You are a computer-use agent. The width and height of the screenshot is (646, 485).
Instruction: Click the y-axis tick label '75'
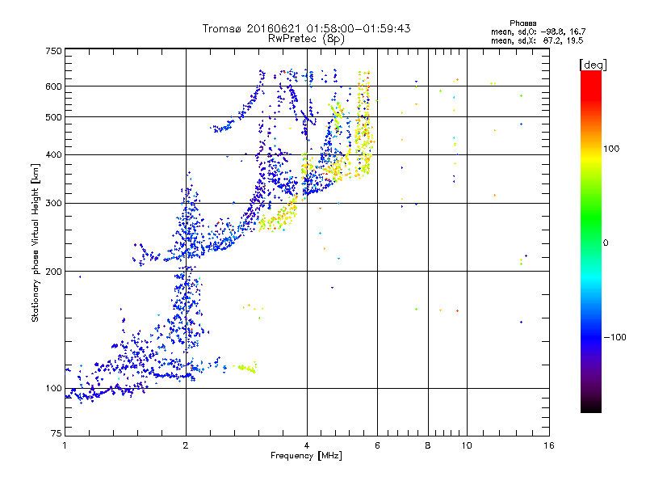click(x=57, y=433)
